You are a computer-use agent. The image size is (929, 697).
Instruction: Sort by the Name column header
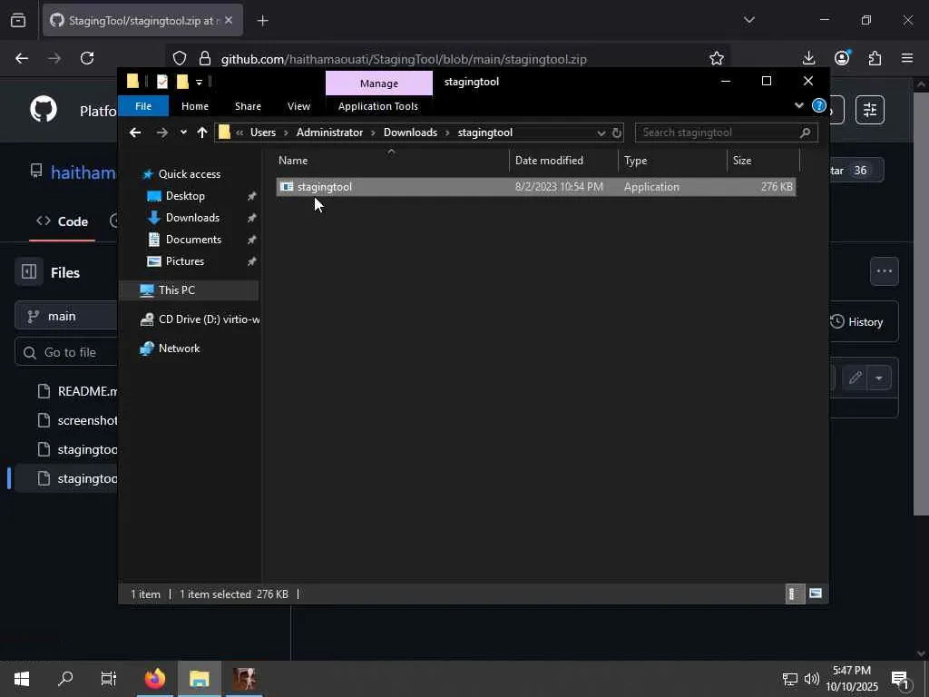(x=392, y=161)
